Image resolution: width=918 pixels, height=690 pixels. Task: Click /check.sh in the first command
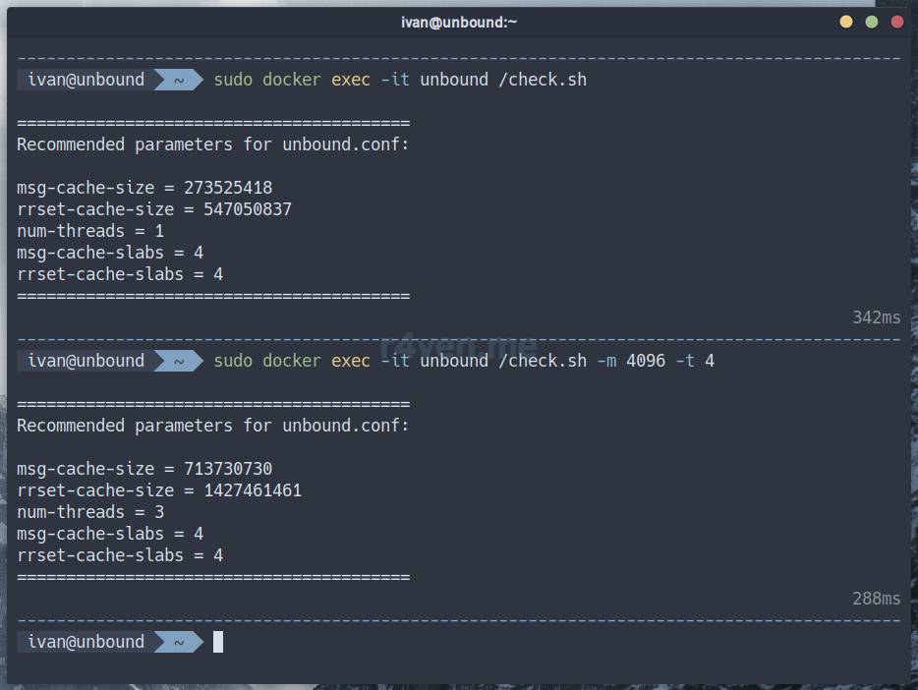tap(543, 80)
